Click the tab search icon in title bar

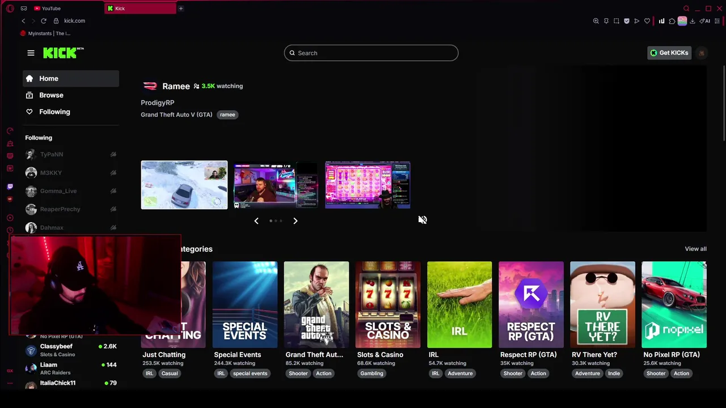click(686, 8)
